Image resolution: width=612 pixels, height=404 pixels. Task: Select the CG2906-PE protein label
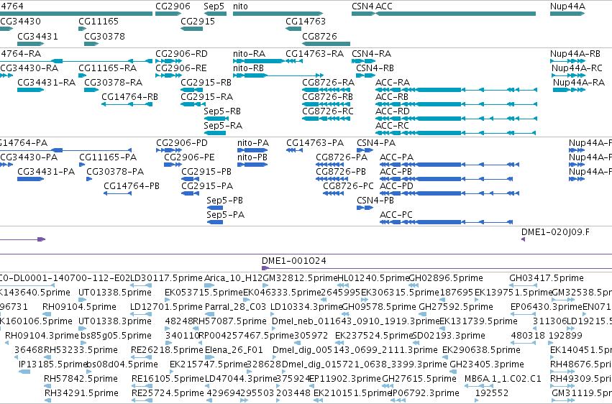click(x=189, y=157)
